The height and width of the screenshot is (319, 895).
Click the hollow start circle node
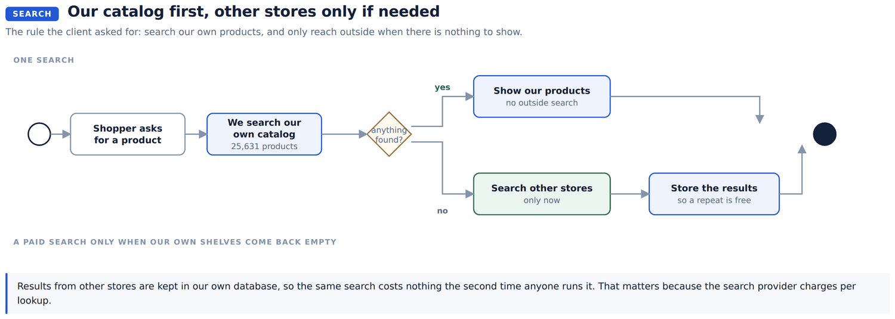point(39,134)
